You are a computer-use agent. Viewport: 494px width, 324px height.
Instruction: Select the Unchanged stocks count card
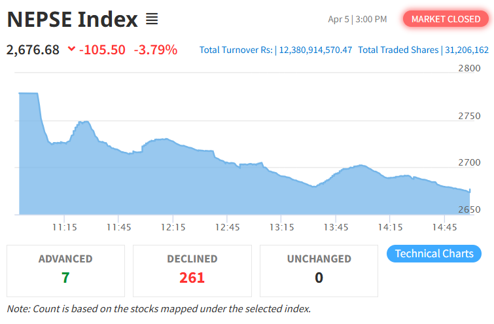[x=319, y=270]
